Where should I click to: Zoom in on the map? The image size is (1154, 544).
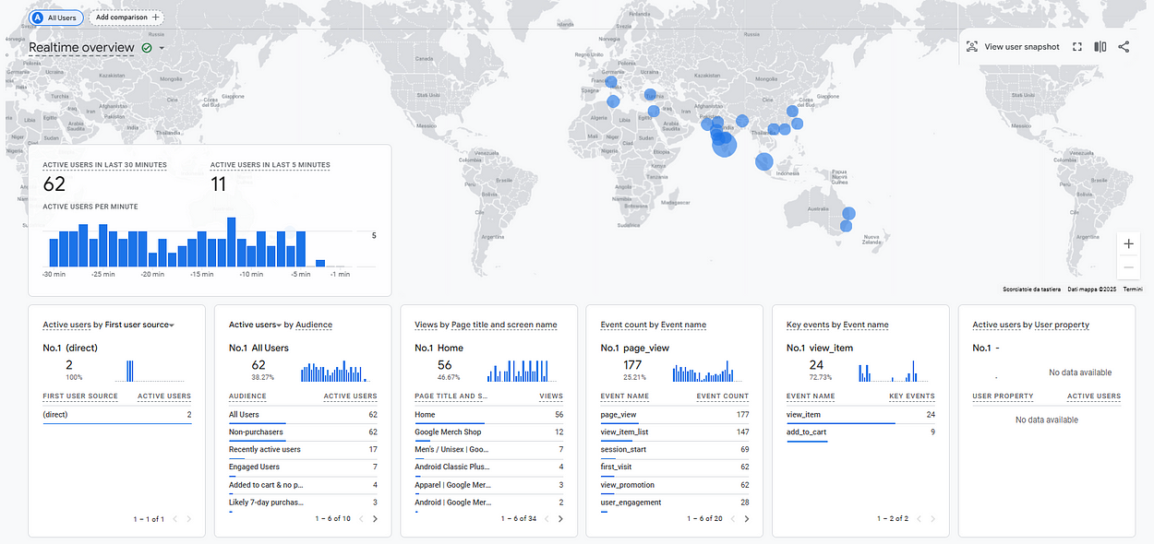pyautogui.click(x=1129, y=244)
